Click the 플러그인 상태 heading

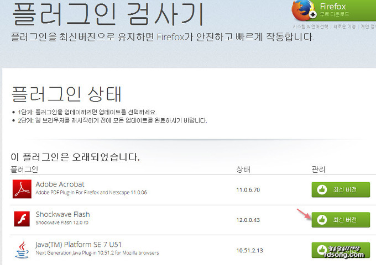coord(66,94)
